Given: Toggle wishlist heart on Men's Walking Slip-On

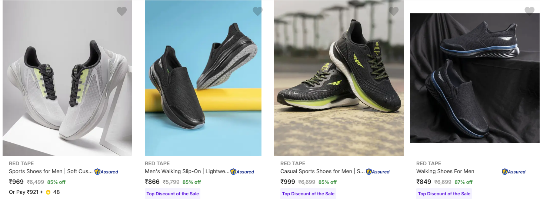Looking at the screenshot, I should tap(257, 11).
